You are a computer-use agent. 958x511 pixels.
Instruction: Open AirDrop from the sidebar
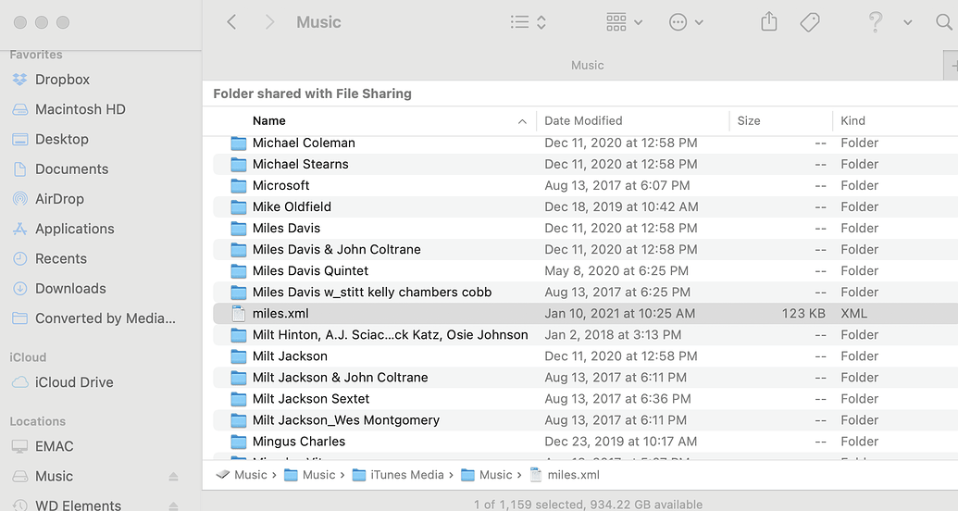59,199
